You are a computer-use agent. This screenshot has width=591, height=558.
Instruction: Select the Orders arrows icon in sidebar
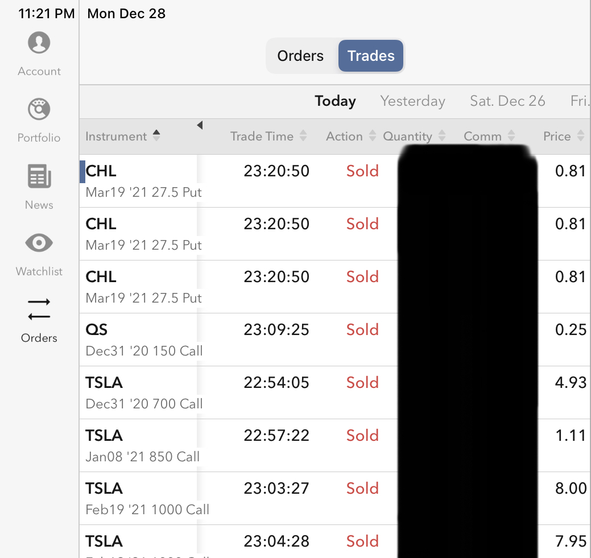39,310
